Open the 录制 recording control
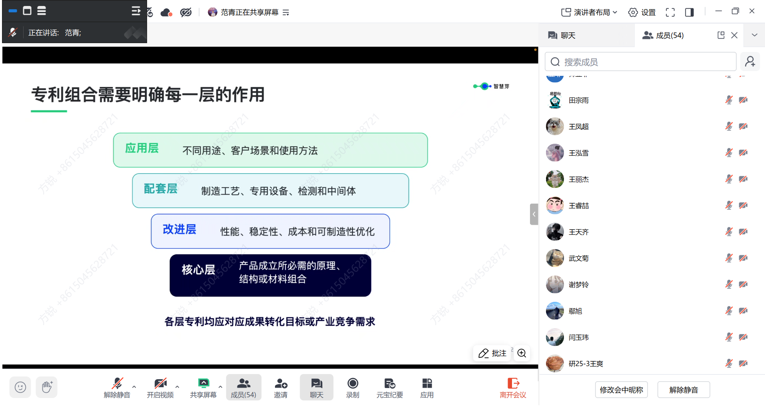 (x=353, y=388)
